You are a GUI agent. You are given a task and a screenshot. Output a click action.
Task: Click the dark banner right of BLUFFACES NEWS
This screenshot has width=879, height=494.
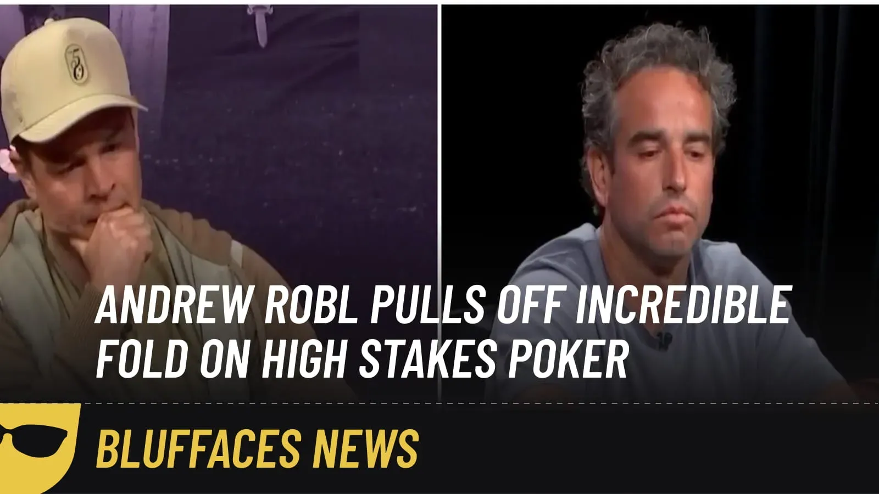tap(648, 449)
